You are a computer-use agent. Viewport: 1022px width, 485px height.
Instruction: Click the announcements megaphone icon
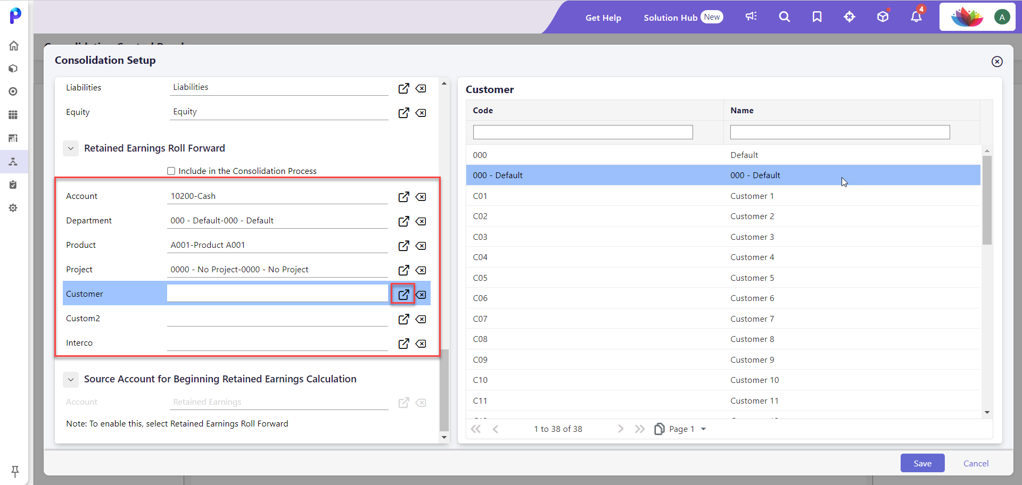click(x=751, y=17)
